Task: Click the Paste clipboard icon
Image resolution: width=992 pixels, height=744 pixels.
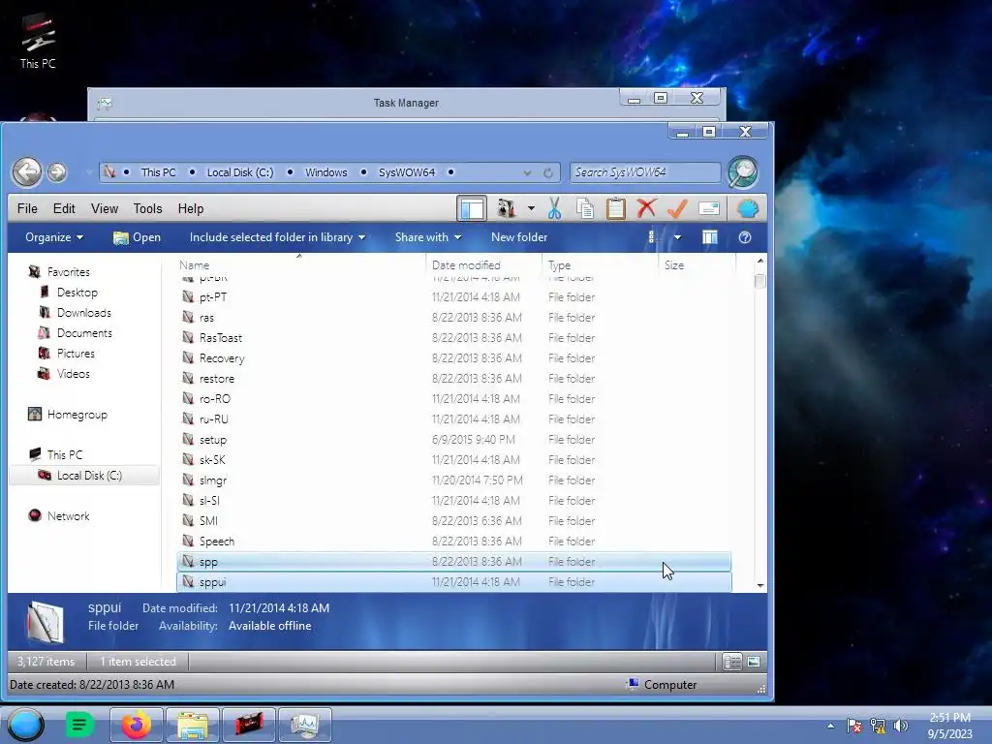Action: pos(615,209)
